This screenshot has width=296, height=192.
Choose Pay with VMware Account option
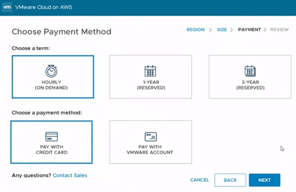click(151, 142)
